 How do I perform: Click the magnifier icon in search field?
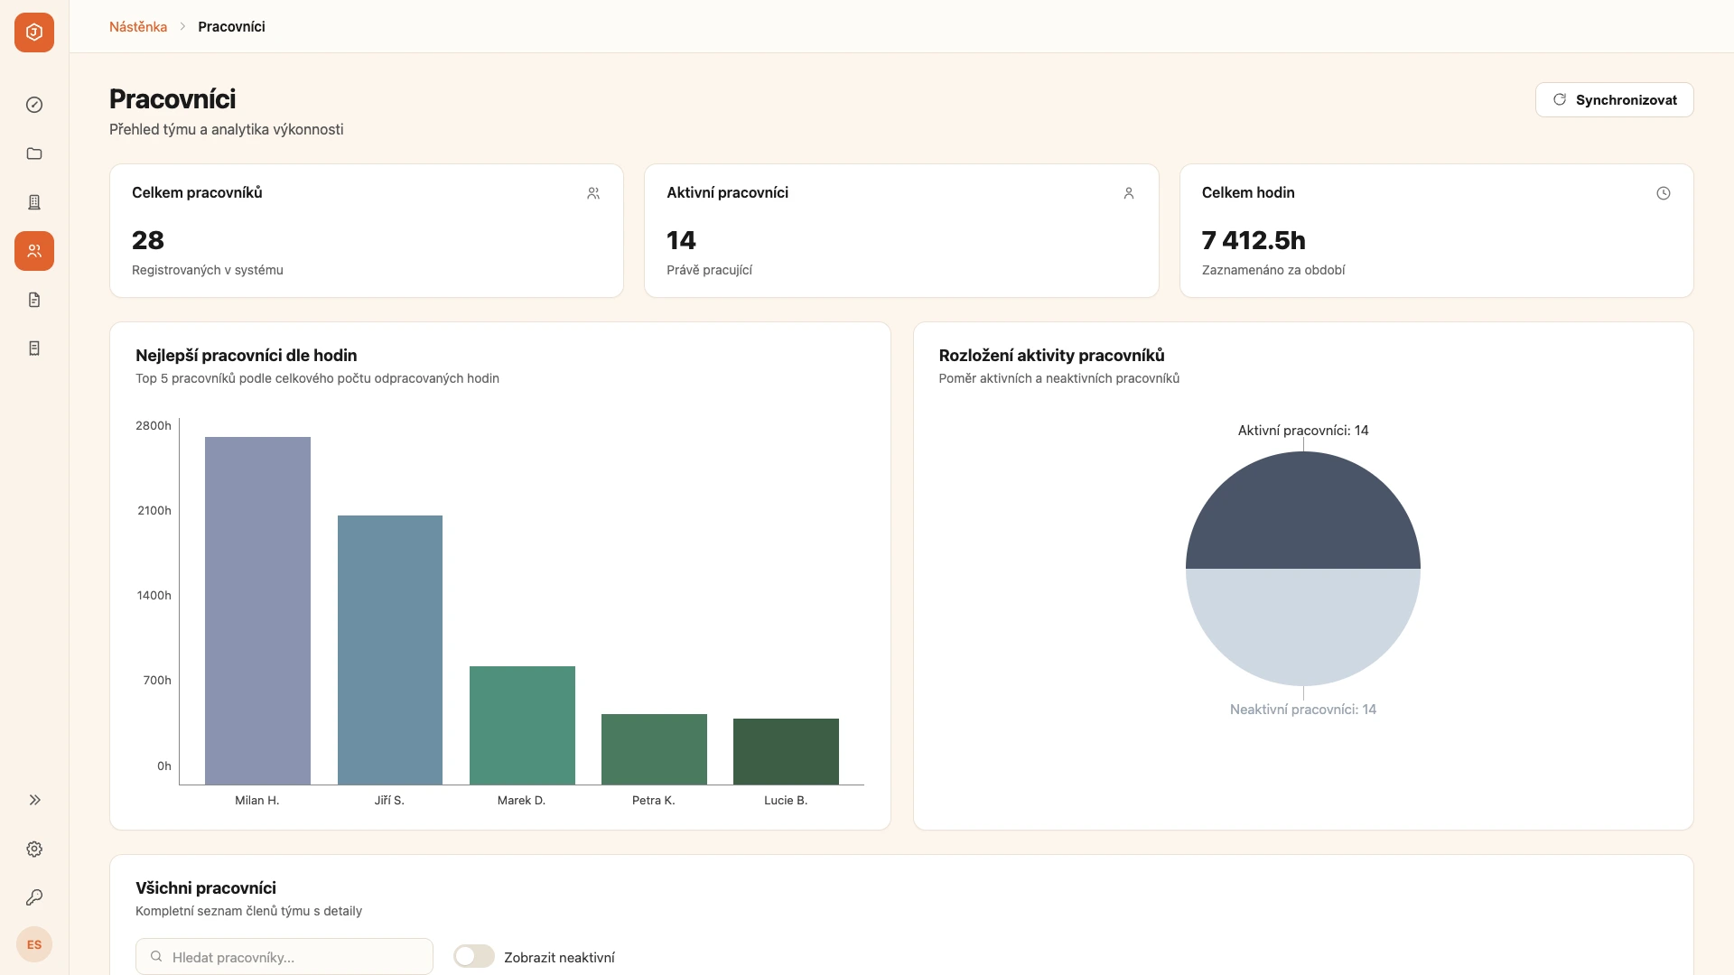(x=156, y=956)
